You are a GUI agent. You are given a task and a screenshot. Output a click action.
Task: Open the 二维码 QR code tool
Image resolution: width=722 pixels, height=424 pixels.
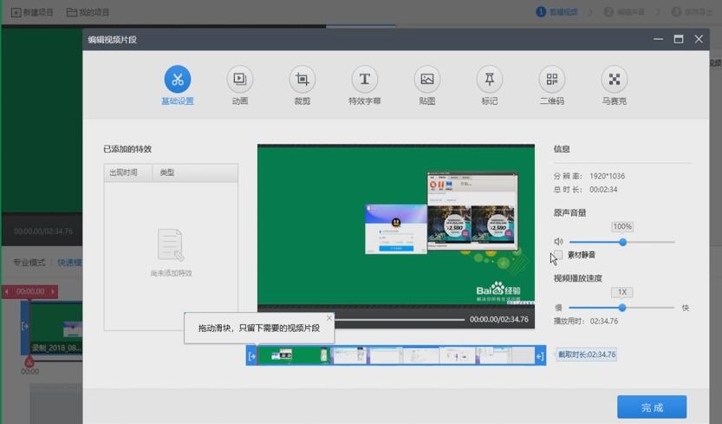point(551,80)
